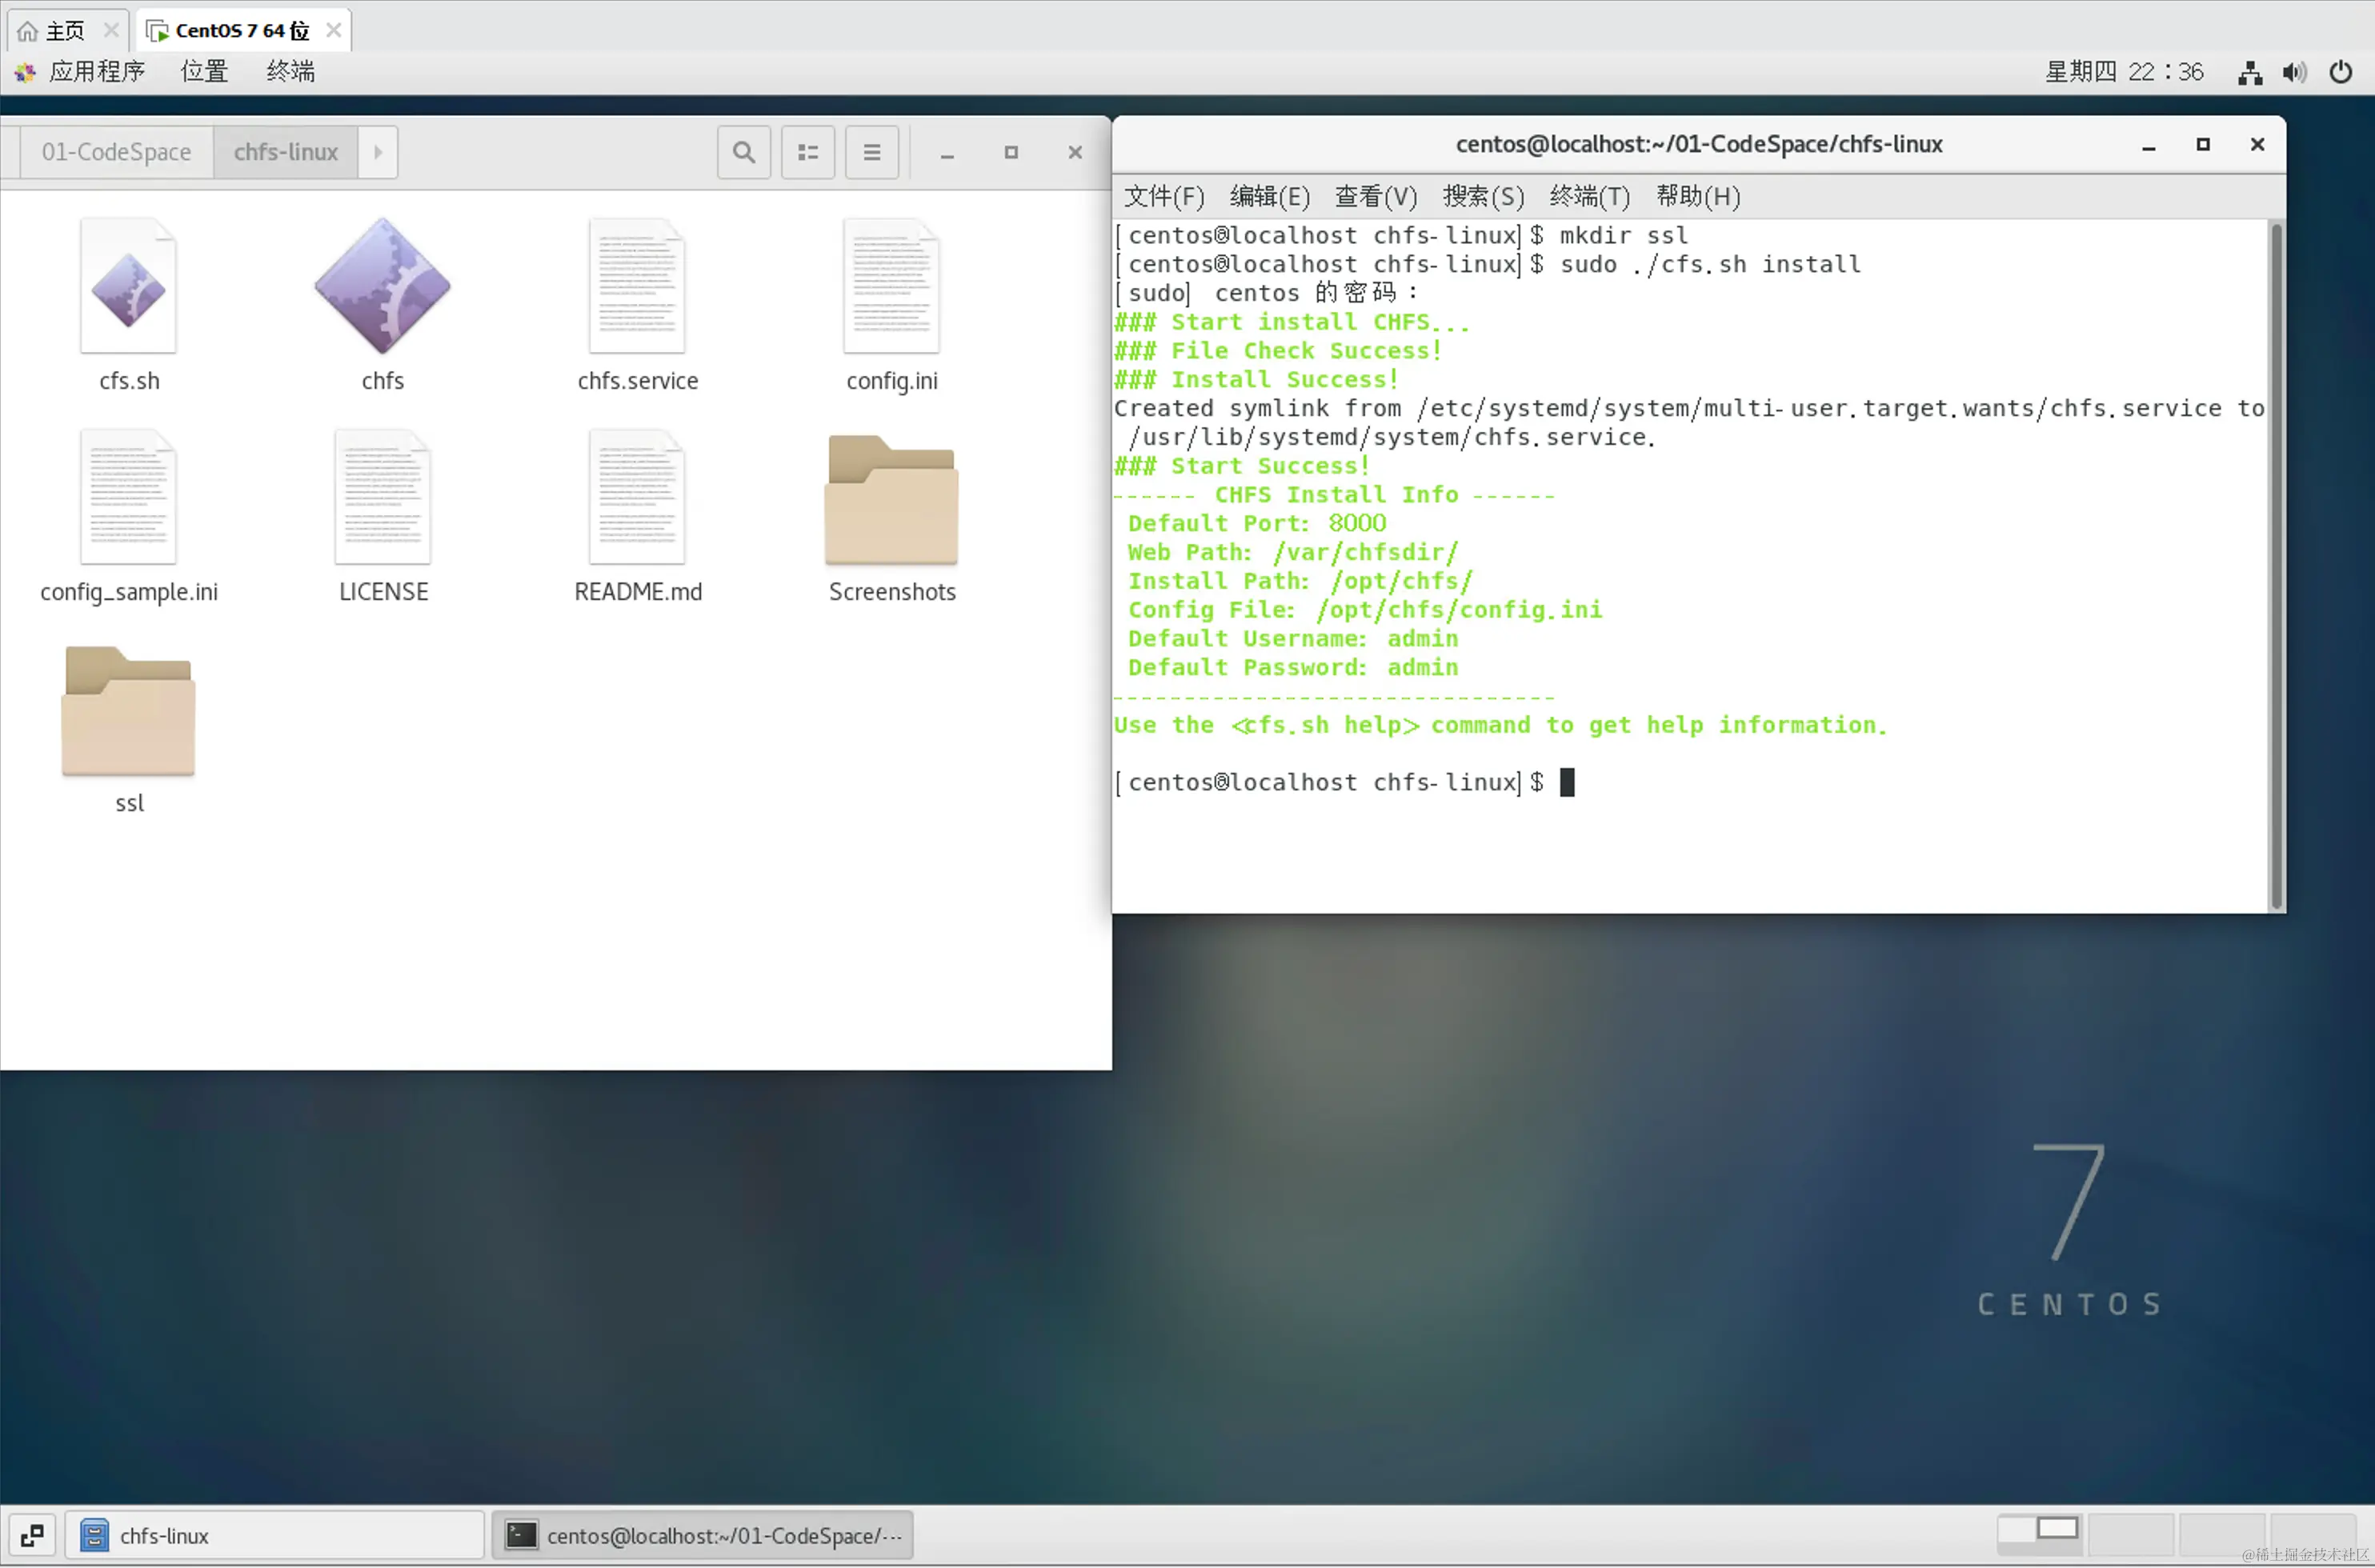Open terminal 搜索(S) menu
Screen dimensions: 2375x1568
point(1483,196)
